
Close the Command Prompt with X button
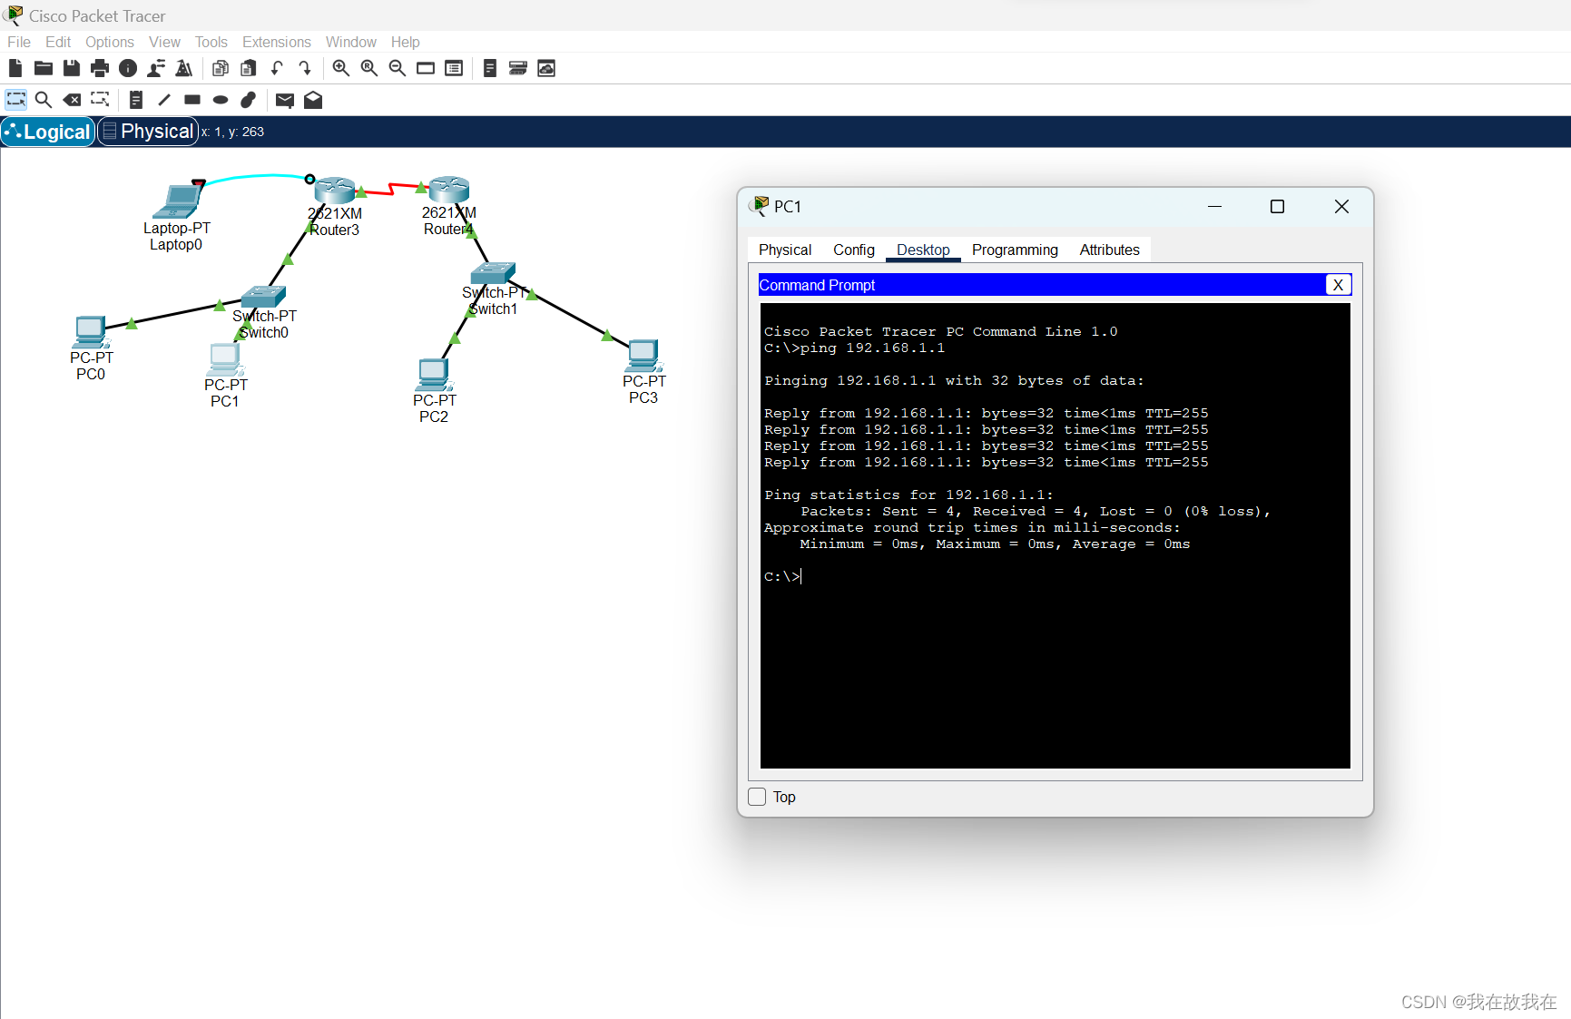1338,285
